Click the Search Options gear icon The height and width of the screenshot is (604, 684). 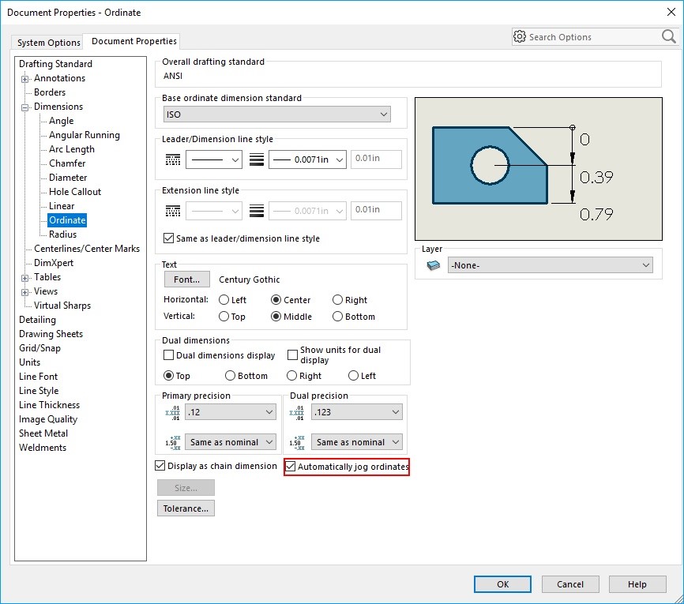click(x=520, y=36)
